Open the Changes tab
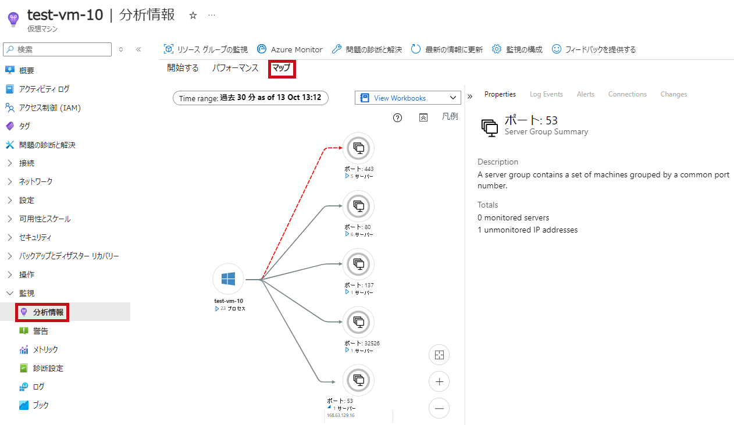Screen dimensions: 734x425 pyautogui.click(x=674, y=94)
